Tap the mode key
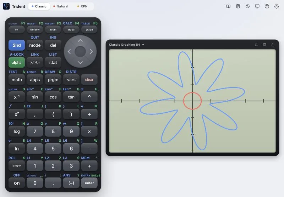 [35, 45]
